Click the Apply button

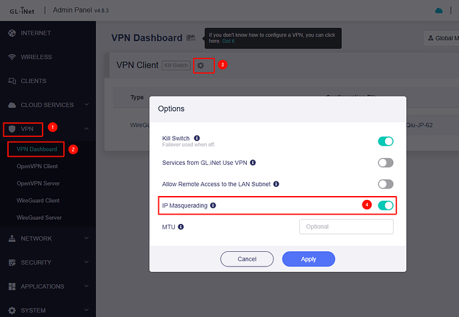[x=308, y=259]
